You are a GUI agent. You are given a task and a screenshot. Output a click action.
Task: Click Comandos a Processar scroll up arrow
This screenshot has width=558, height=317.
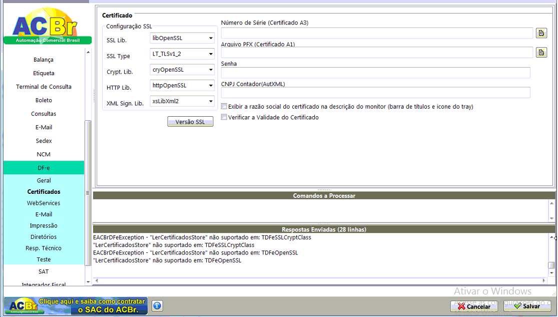click(551, 203)
